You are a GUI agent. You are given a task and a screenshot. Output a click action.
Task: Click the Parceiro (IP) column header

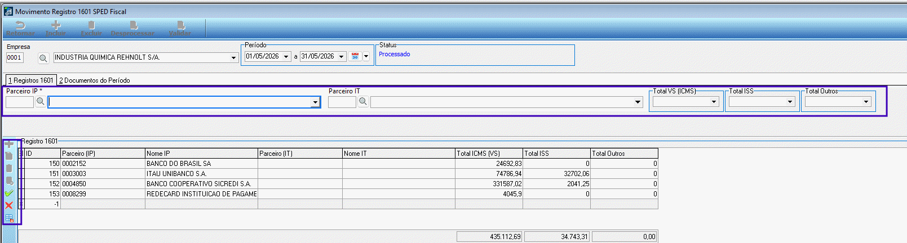[x=103, y=153]
